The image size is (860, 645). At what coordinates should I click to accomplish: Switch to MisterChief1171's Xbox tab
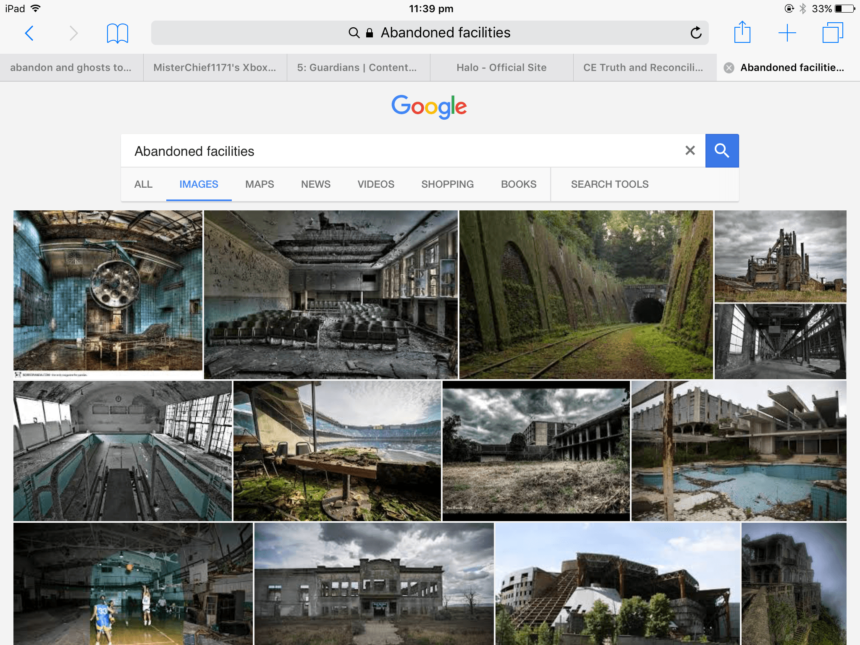(215, 68)
